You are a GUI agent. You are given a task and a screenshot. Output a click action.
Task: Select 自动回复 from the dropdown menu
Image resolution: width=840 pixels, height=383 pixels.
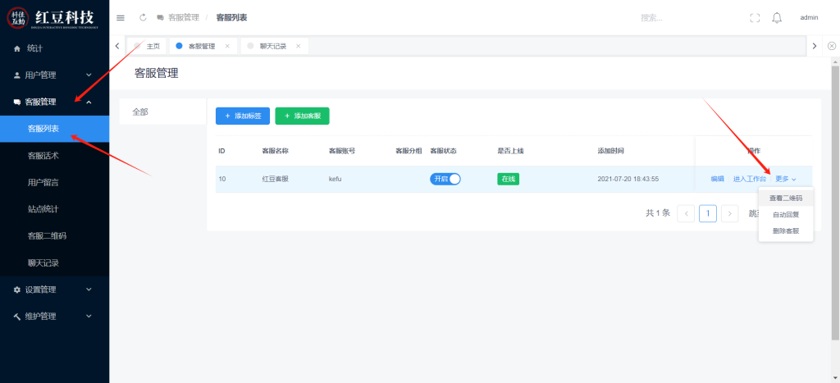(x=785, y=215)
